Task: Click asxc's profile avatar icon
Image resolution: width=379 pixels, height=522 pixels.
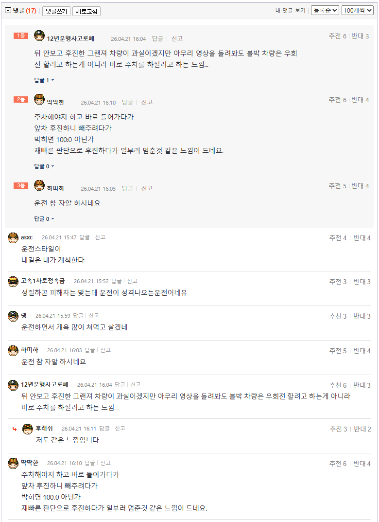Action: 12,237
